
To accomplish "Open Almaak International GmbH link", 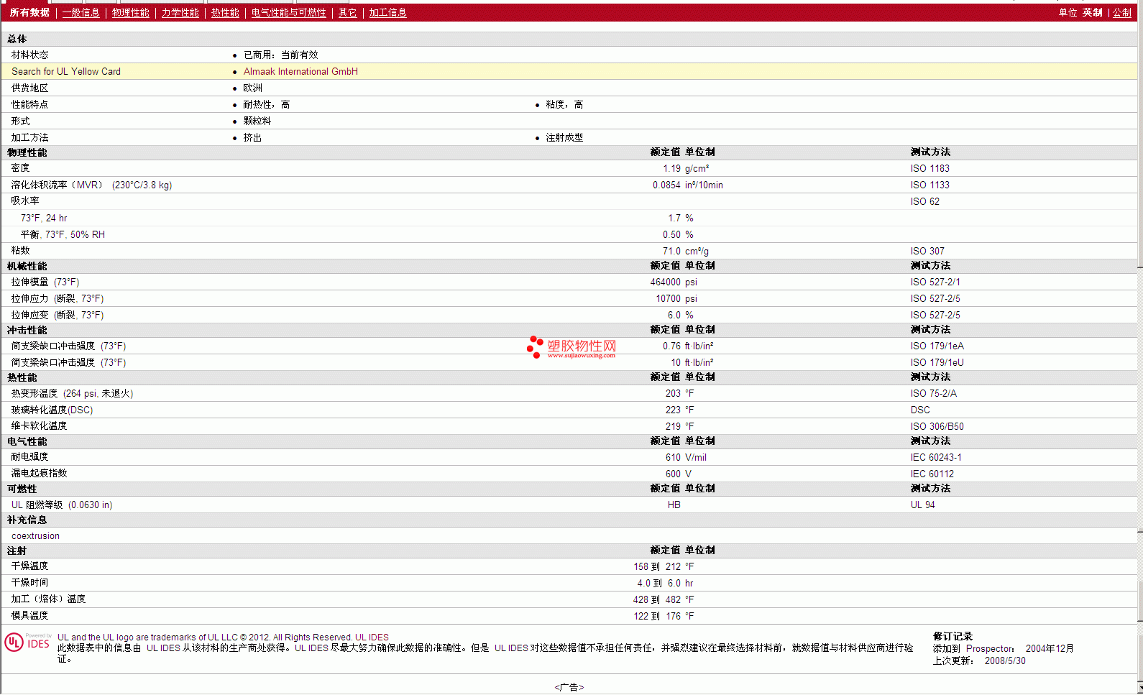I will (300, 71).
